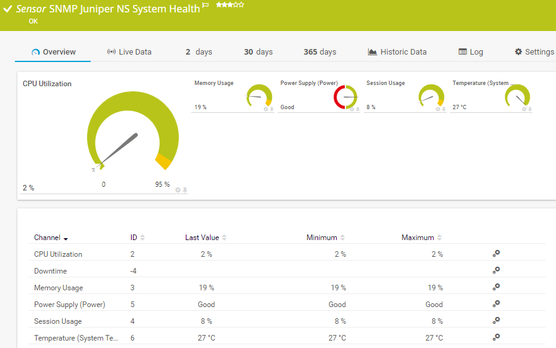Screen dimensions: 556x348
Task: Switch to the Live Data tab
Action: (129, 52)
